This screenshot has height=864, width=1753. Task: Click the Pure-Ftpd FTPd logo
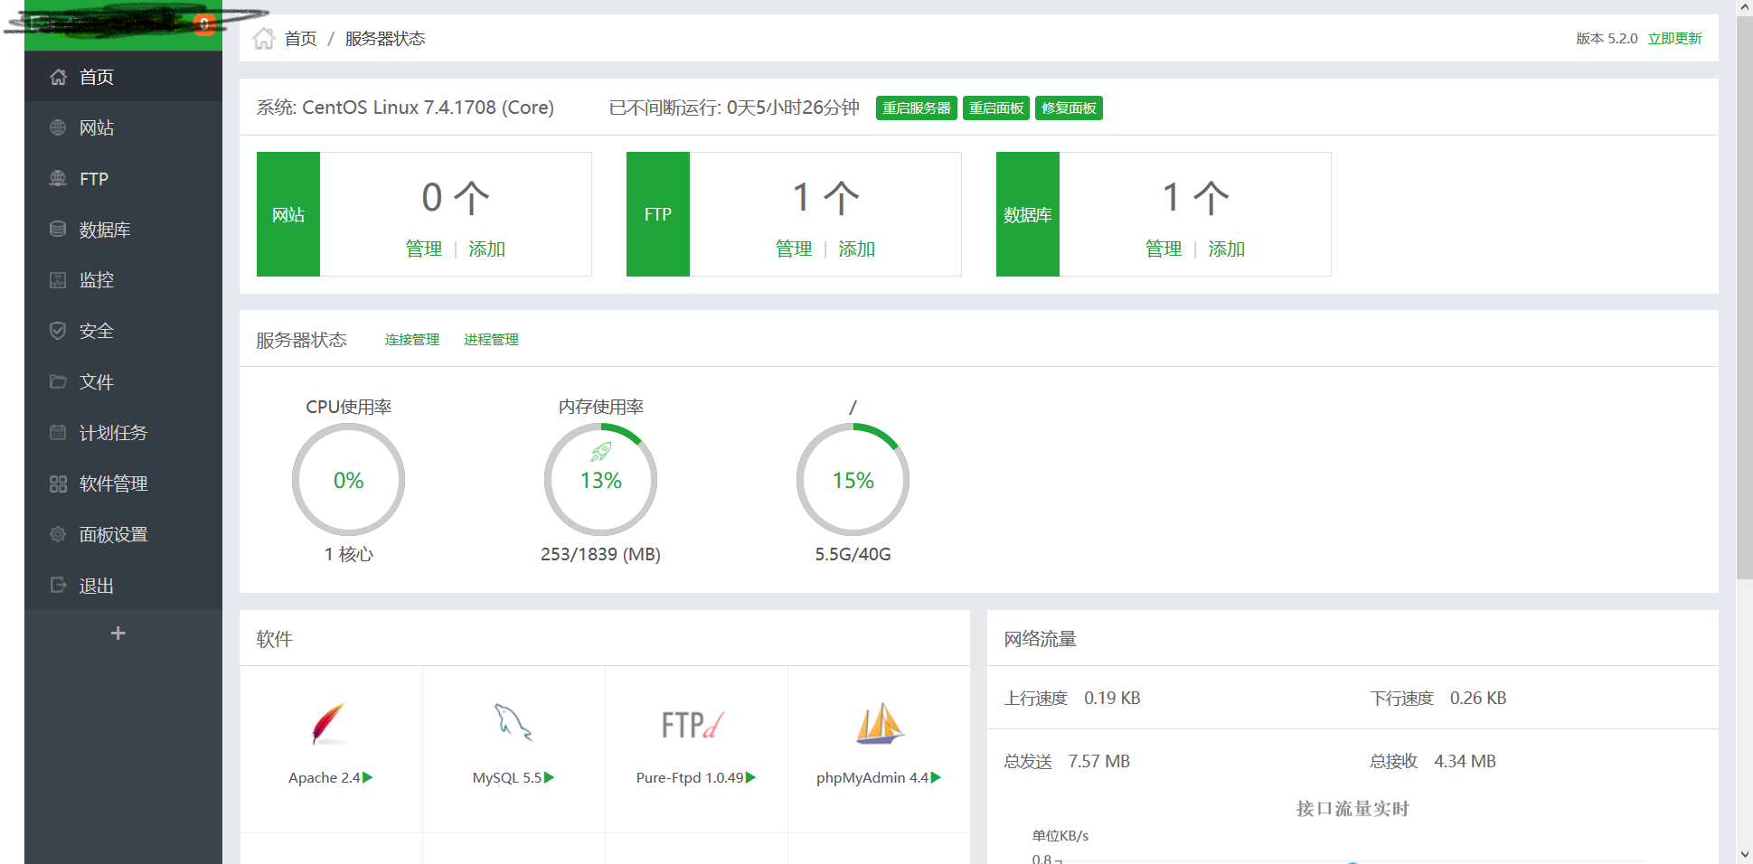(693, 725)
